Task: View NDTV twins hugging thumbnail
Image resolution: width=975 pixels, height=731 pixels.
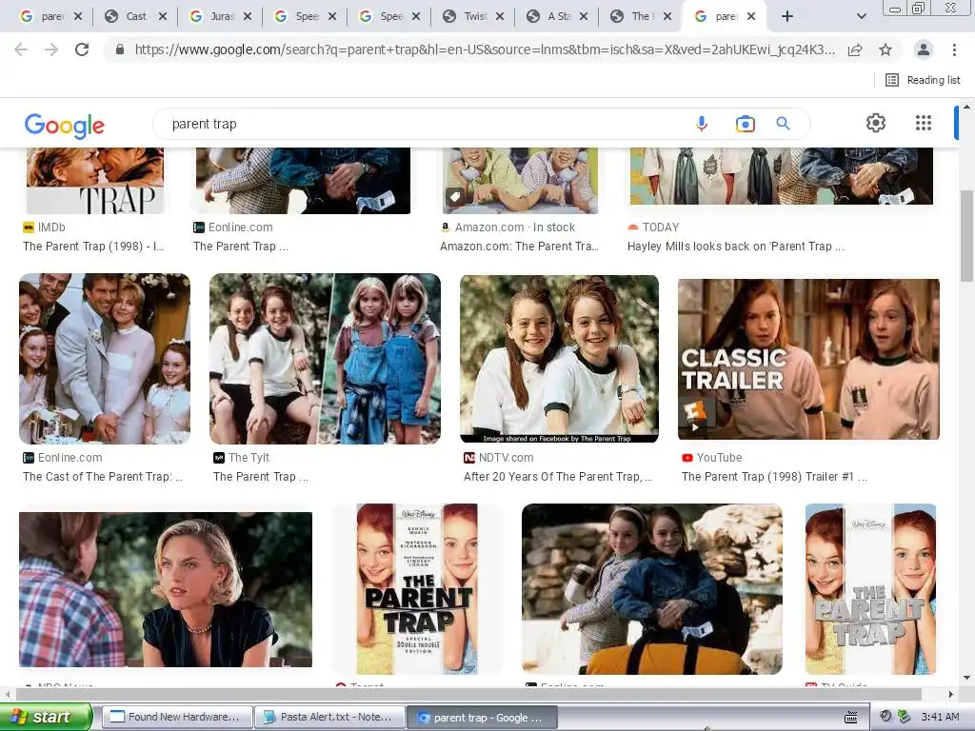Action: pyautogui.click(x=559, y=359)
